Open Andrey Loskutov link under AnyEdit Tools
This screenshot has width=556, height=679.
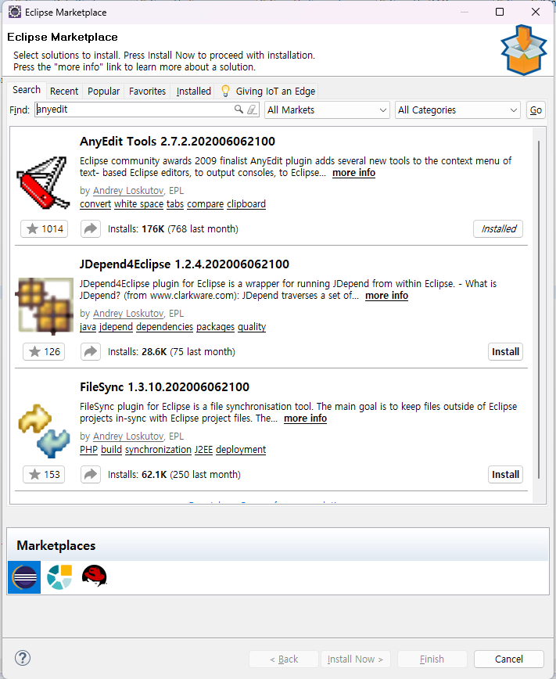[128, 191]
